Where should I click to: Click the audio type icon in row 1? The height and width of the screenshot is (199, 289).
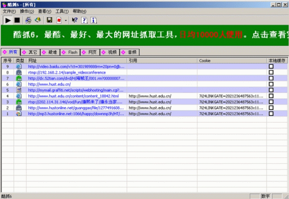(x=19, y=114)
